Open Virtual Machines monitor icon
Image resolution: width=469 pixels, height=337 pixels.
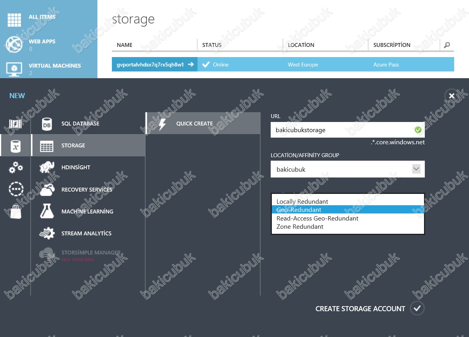click(x=14, y=69)
